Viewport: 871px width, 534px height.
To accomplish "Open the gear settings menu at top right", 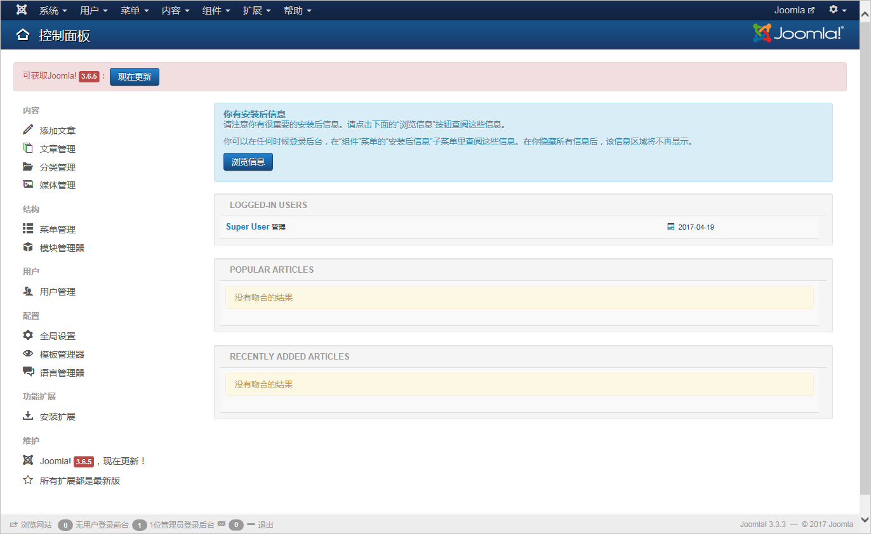I will pos(838,10).
